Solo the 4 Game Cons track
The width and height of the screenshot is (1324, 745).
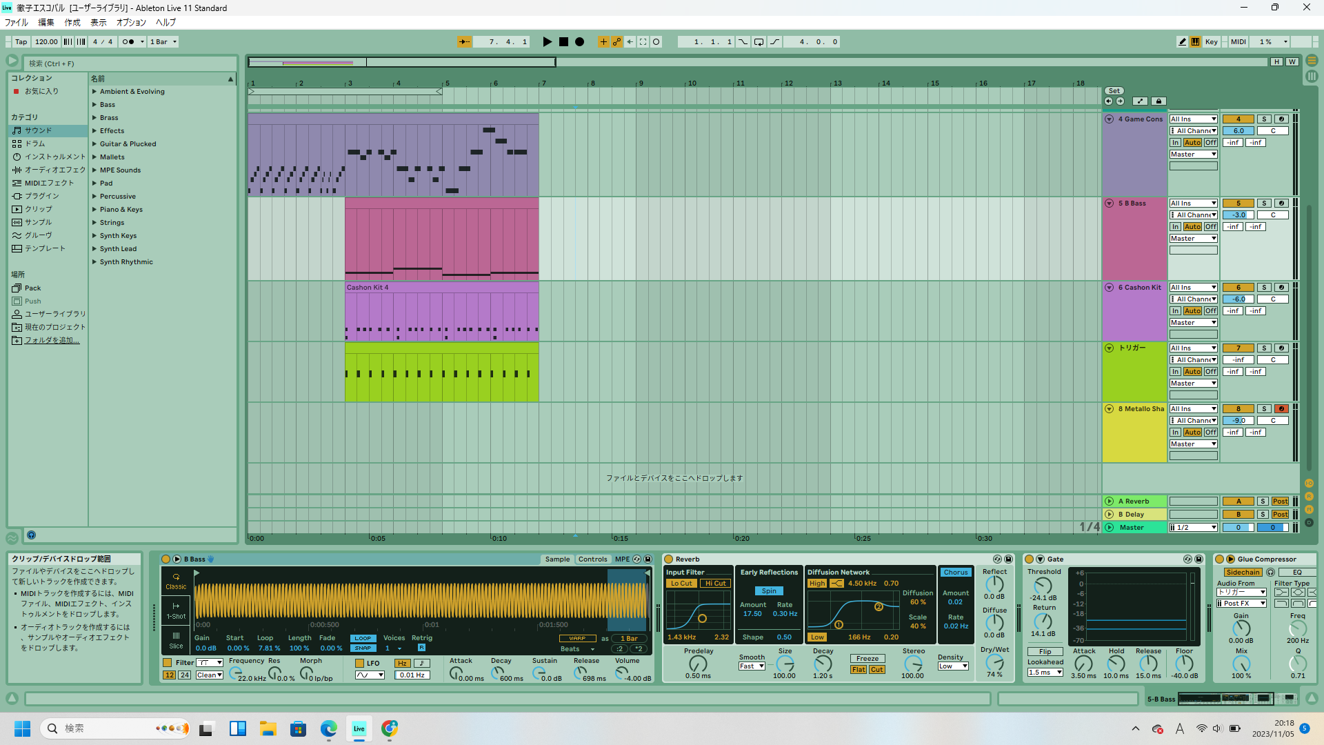point(1264,119)
